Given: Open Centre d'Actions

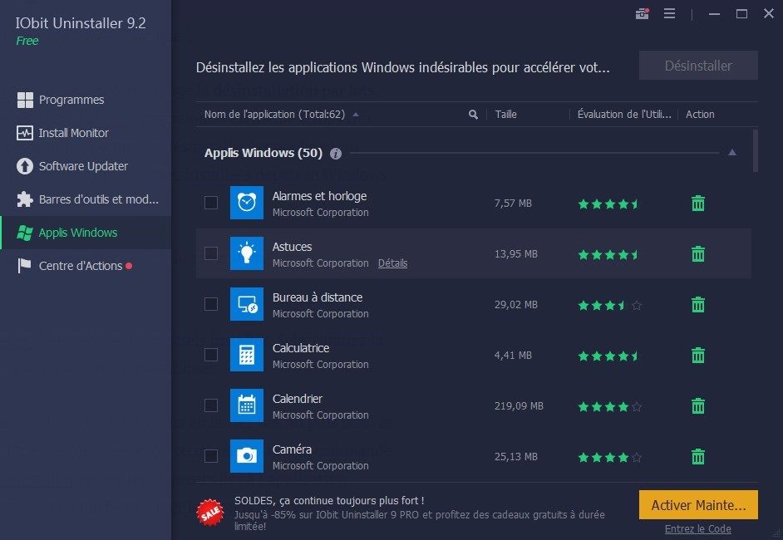Looking at the screenshot, I should point(86,266).
